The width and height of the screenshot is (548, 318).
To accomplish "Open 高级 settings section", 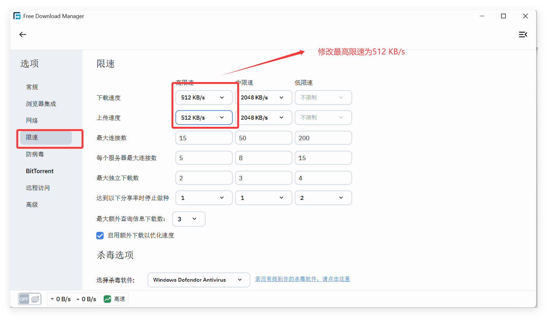I will 32,205.
